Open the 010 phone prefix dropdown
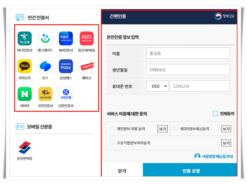Screen dimensions: 247x186 click(157, 86)
